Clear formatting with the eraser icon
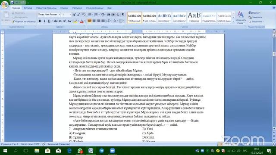Viewport: 276px width, 155px height. [84, 15]
